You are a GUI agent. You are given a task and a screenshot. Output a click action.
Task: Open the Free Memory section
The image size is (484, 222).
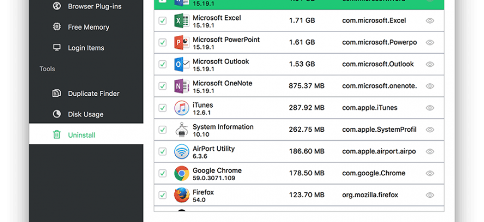click(86, 27)
